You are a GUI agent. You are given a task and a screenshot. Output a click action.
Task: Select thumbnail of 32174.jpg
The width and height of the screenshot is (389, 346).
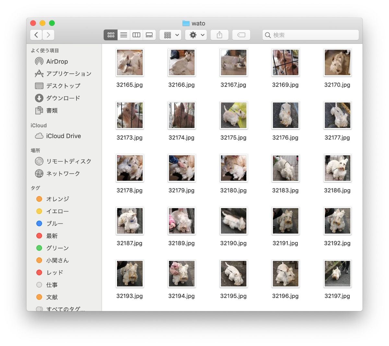[x=182, y=115]
